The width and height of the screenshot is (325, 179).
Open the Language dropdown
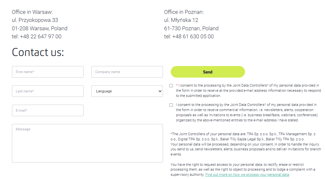[x=127, y=91]
